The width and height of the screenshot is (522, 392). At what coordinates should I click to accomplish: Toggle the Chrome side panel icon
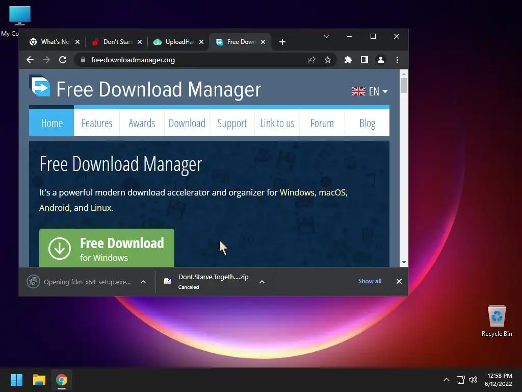[364, 60]
